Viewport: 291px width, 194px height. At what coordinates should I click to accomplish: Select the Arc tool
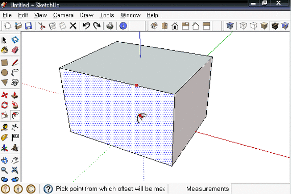click(15, 73)
